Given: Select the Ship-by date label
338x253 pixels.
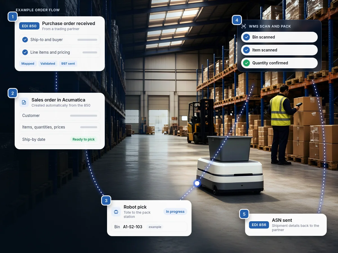Looking at the screenshot, I should click(x=34, y=139).
